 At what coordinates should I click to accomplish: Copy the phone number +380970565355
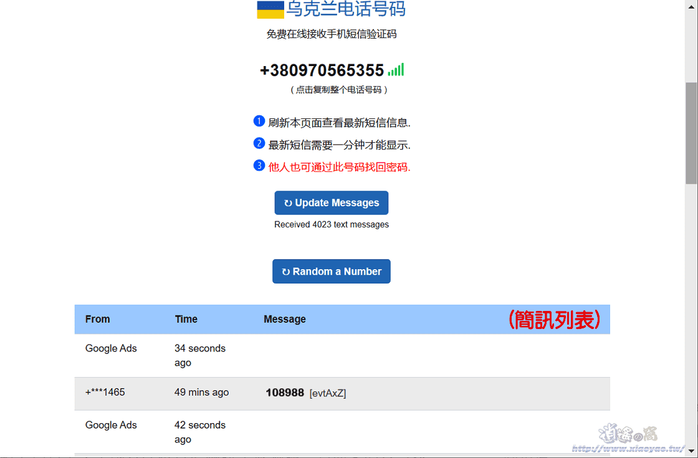tap(322, 70)
